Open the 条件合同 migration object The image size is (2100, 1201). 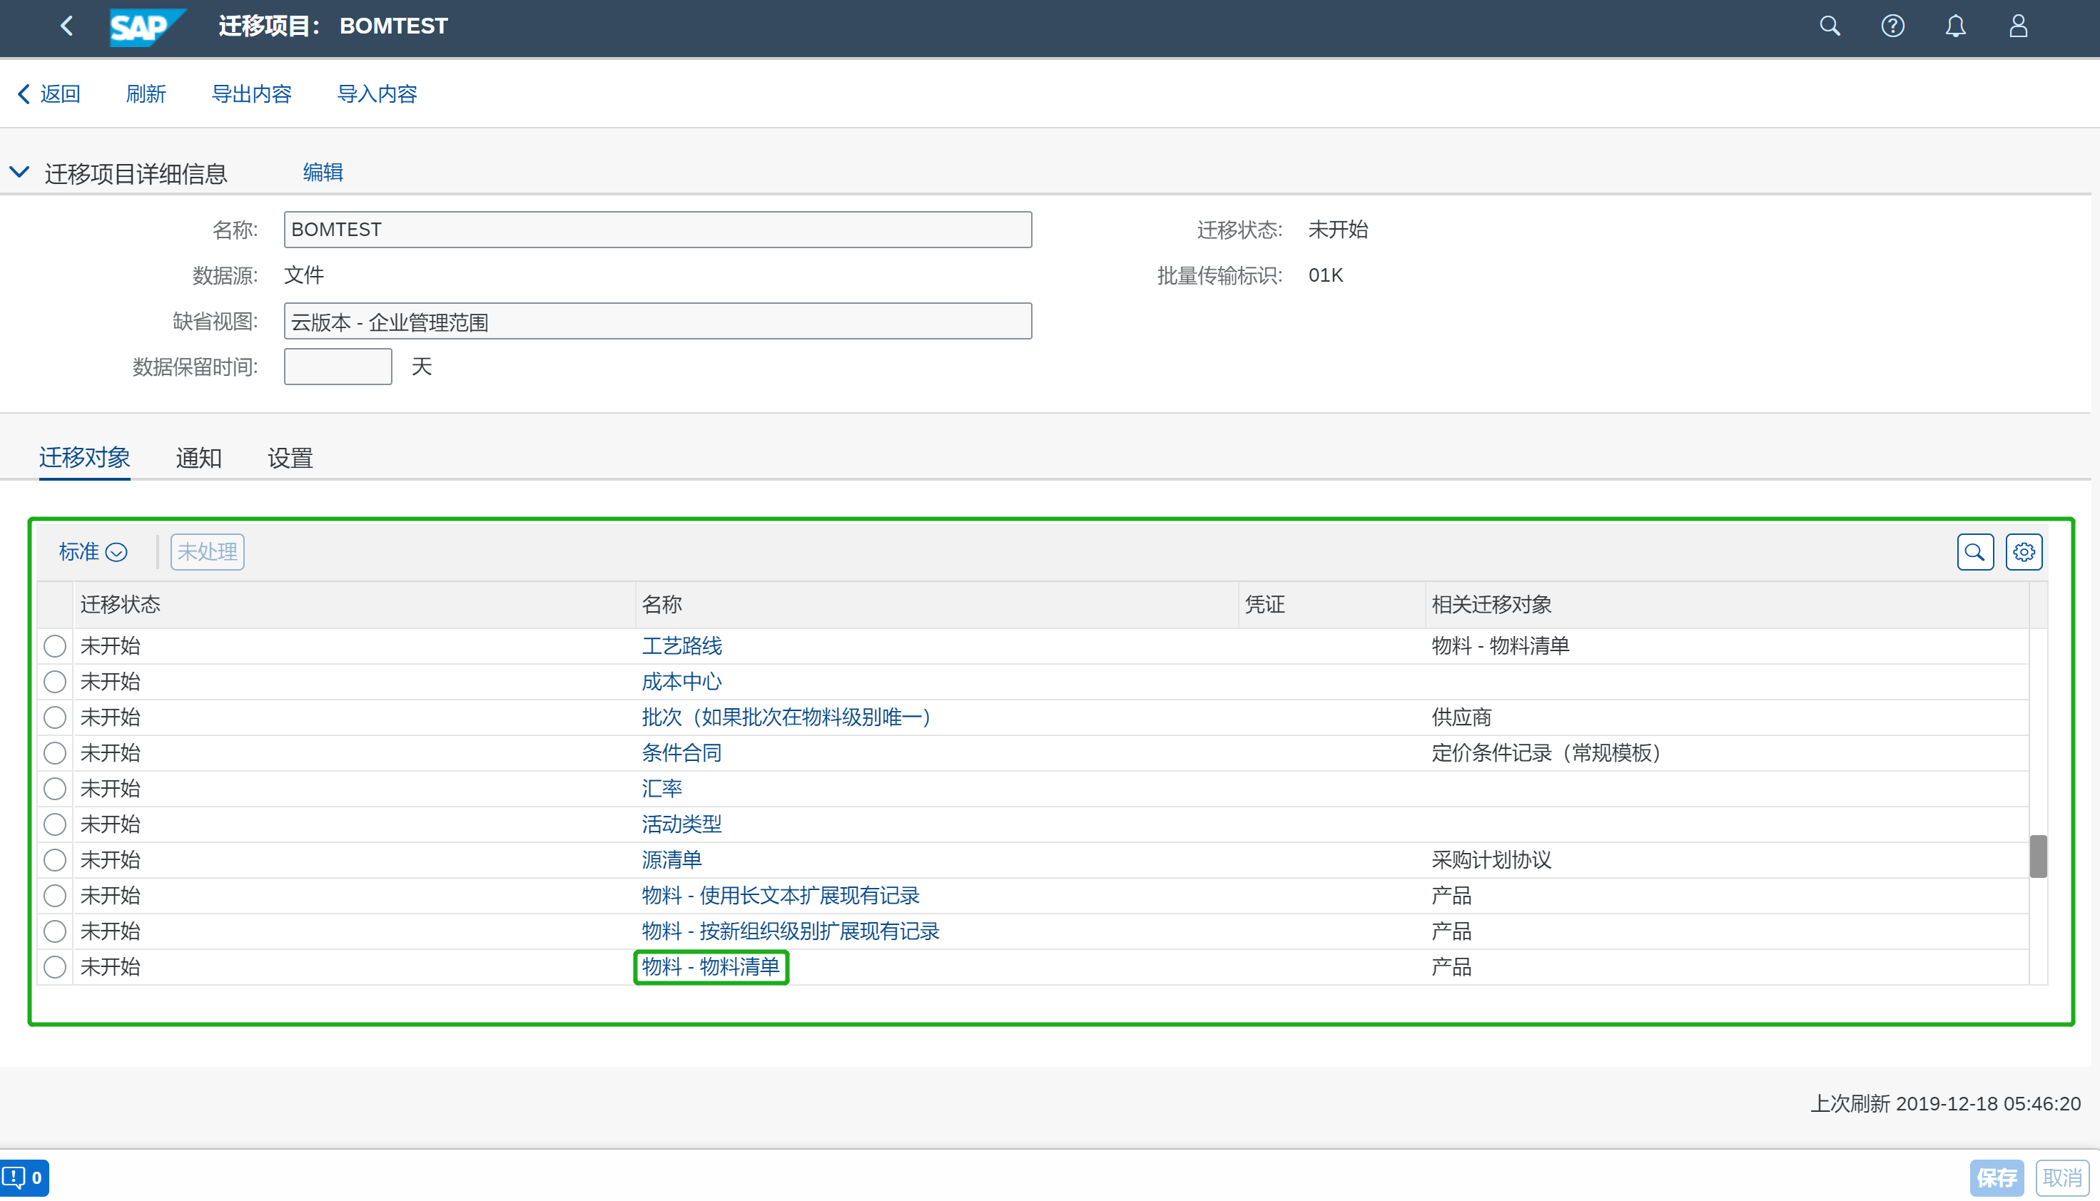click(681, 753)
